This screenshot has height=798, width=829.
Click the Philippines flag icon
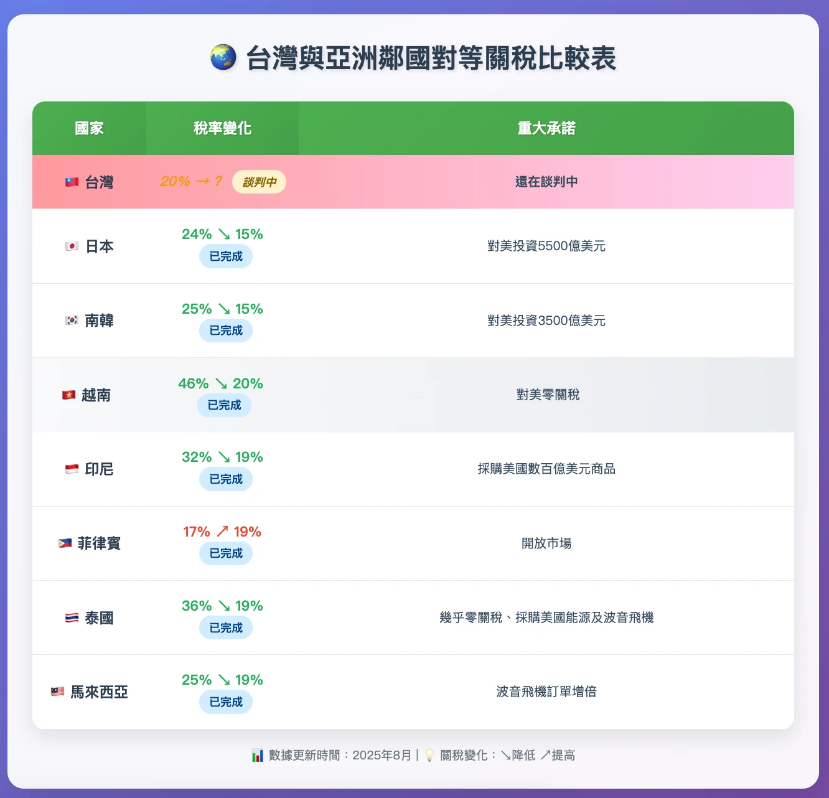65,543
